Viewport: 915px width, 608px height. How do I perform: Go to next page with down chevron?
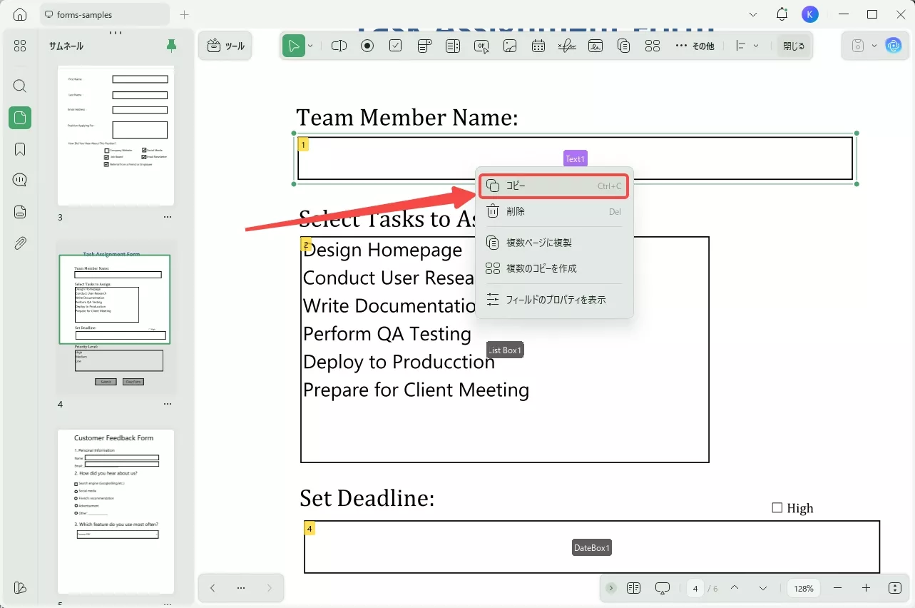[x=763, y=588]
